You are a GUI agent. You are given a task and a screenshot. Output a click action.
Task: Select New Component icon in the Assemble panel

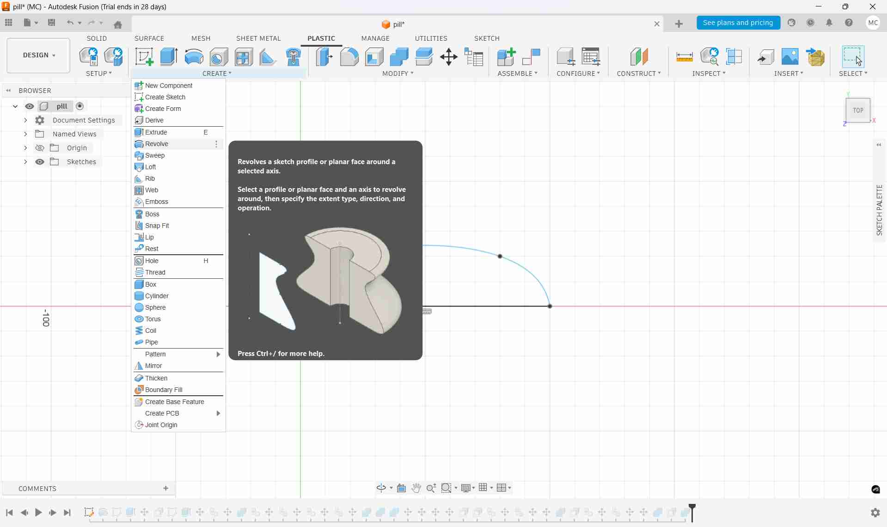(506, 56)
